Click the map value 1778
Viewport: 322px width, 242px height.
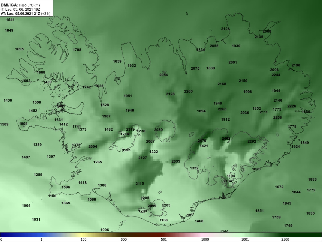click(292, 126)
